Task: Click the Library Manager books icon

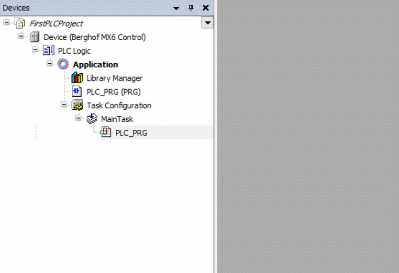Action: 77,78
